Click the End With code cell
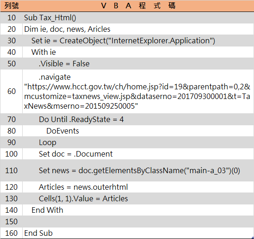The width and height of the screenshot is (254, 239). tap(138, 210)
